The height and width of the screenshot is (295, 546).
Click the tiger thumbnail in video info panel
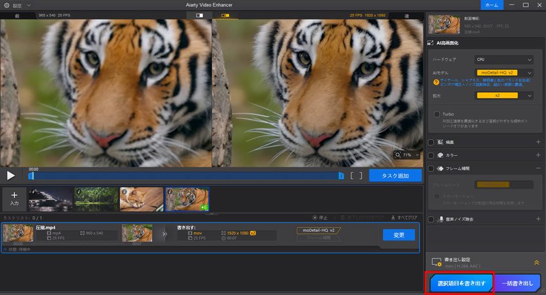pos(444,24)
